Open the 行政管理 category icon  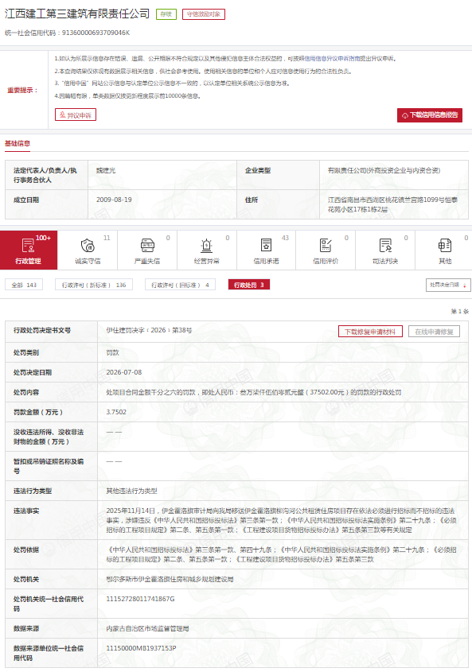[x=29, y=246]
